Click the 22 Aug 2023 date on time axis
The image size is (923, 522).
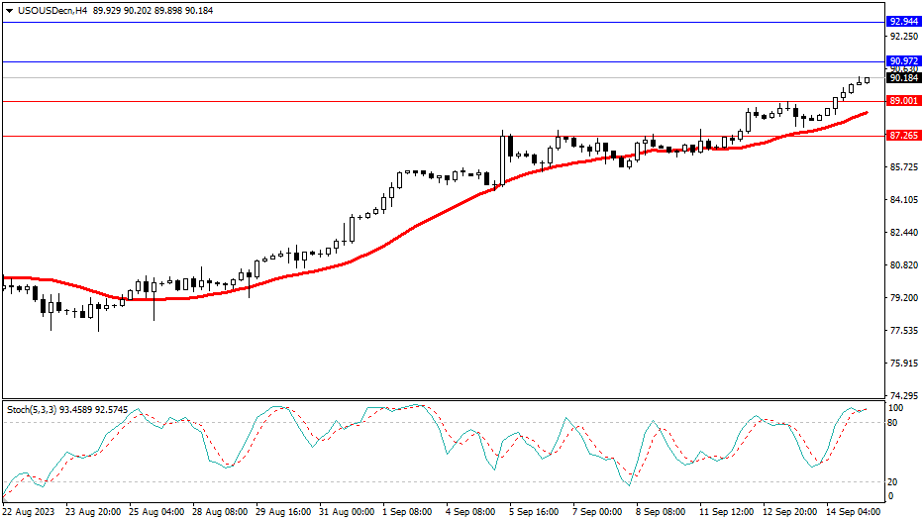coord(28,512)
